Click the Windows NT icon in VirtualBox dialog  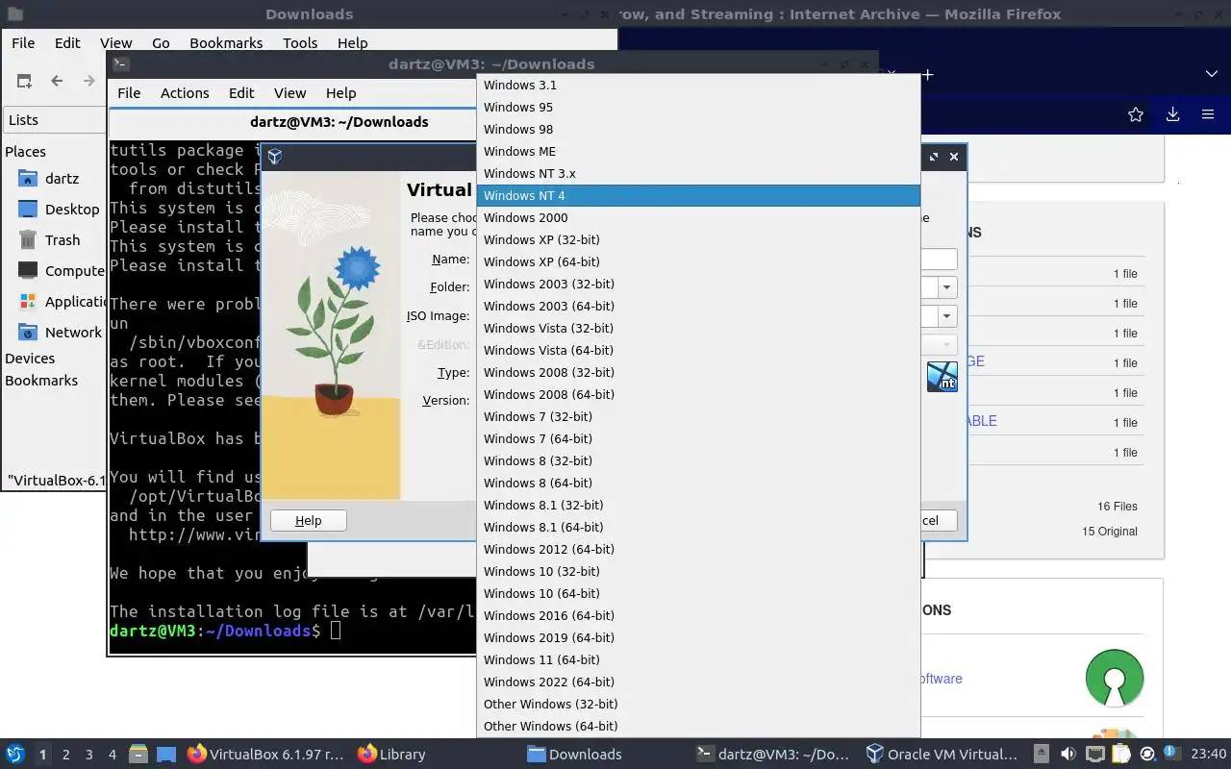[942, 376]
